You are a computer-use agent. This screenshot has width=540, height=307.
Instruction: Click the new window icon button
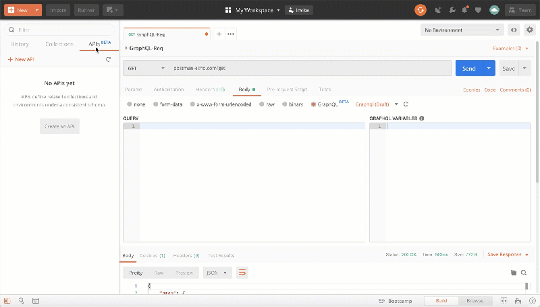113,10
